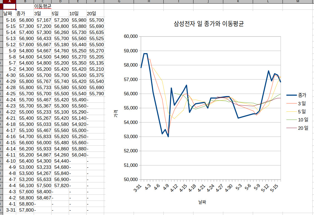
Task: Select date cell 3-31
Action: click(x=9, y=210)
